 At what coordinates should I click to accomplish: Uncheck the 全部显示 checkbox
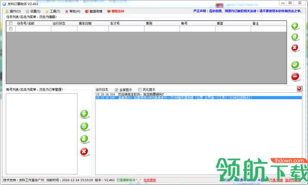click(117, 90)
